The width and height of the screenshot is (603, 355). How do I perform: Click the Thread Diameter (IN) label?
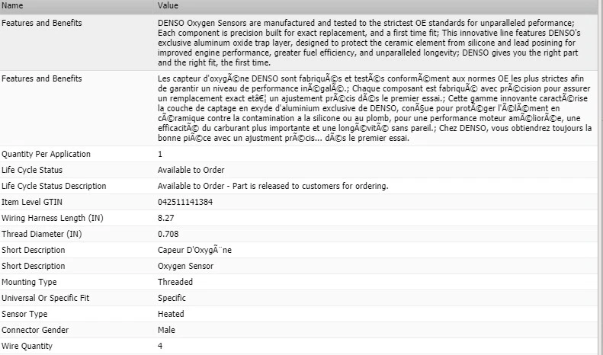[x=42, y=234]
